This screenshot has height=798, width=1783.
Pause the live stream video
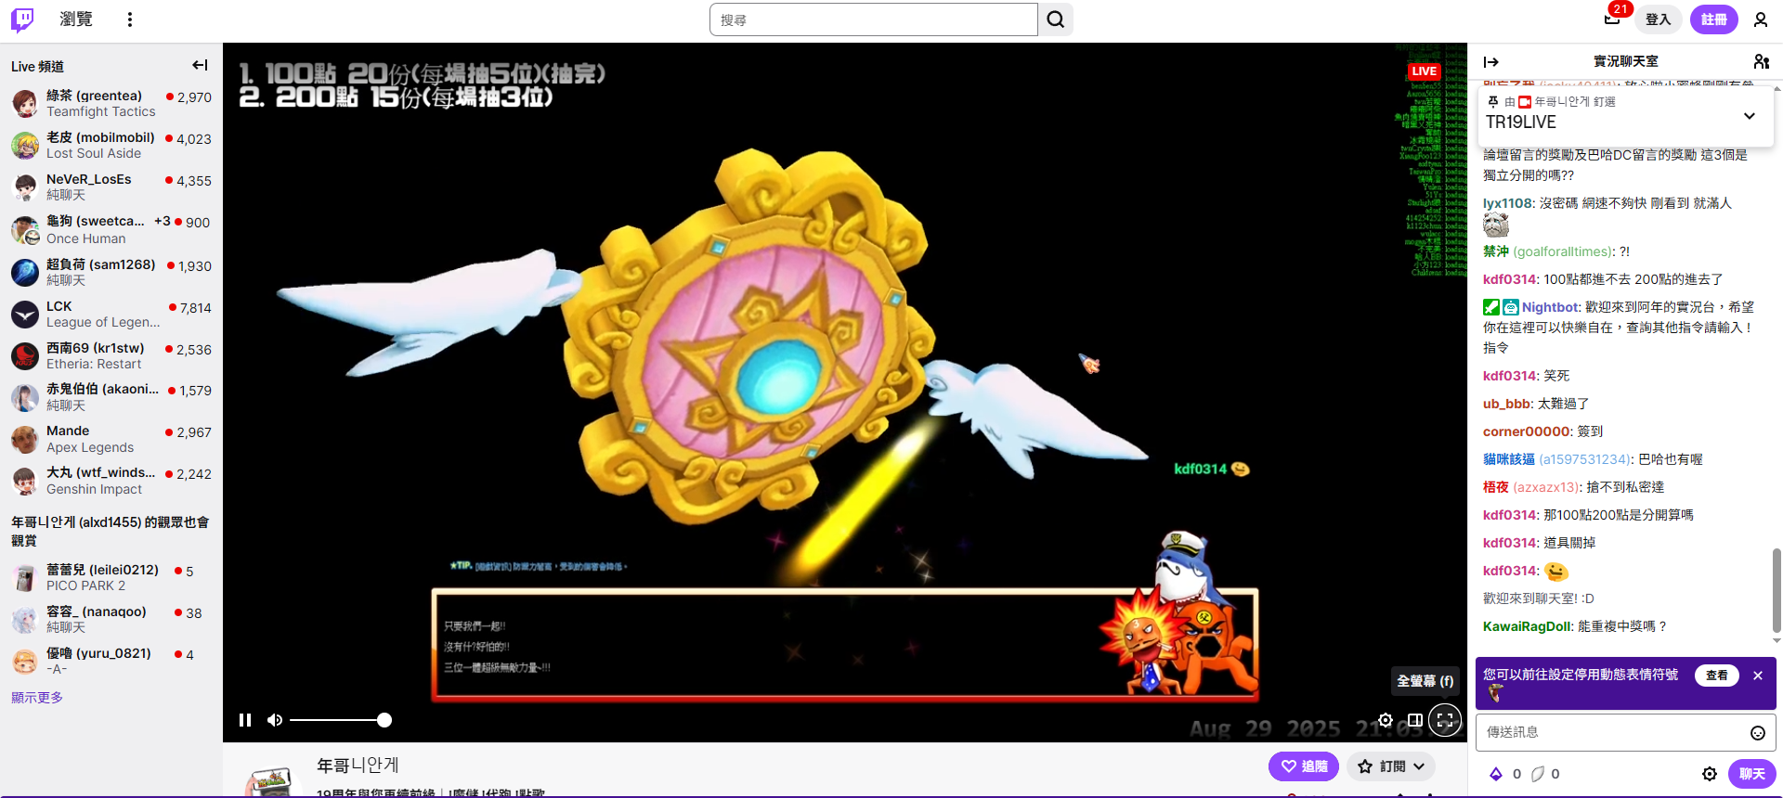coord(245,720)
